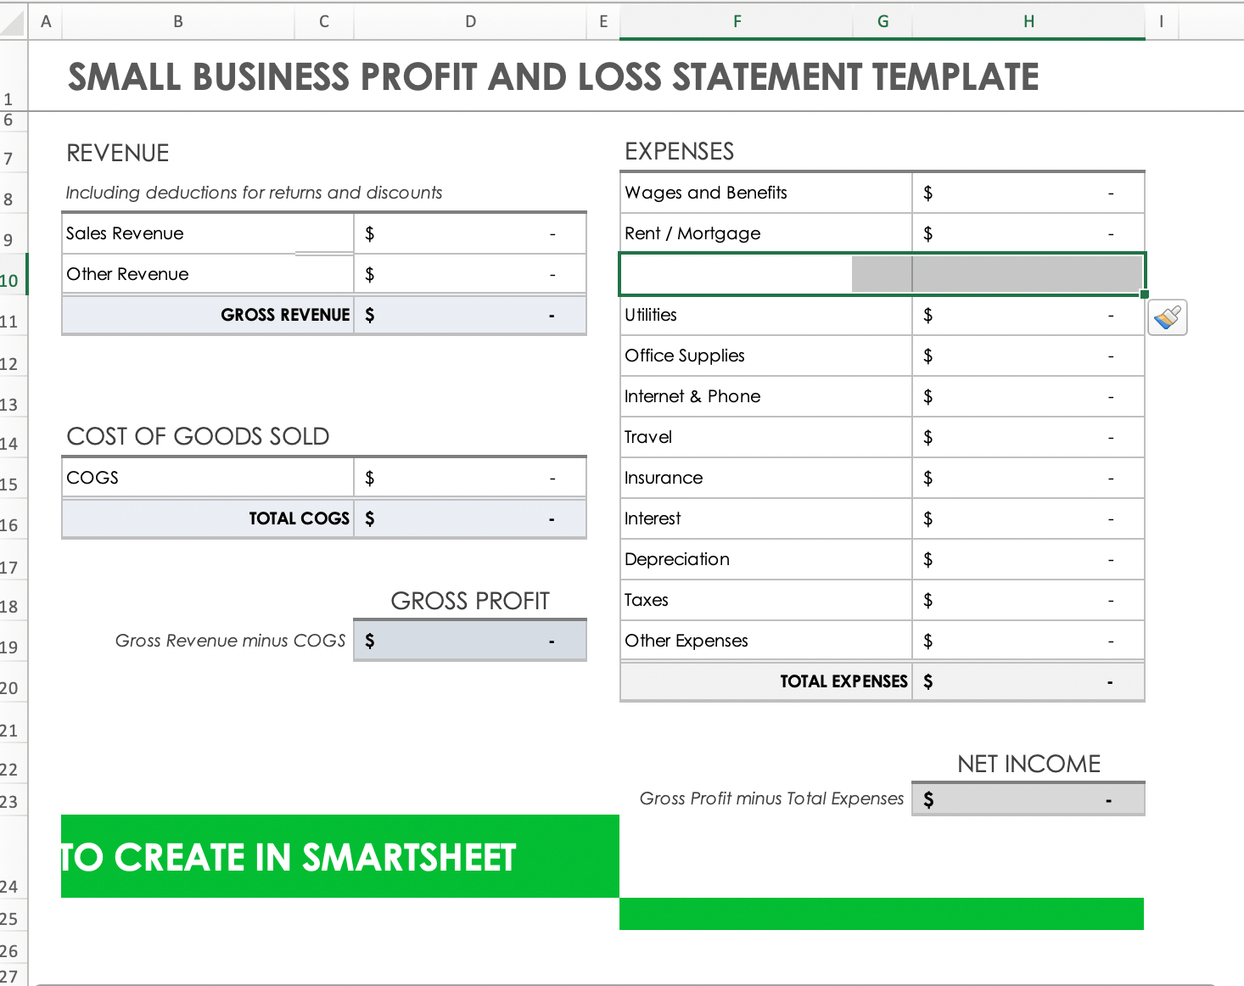This screenshot has height=986, width=1244.
Task: Click the Sales Revenue amount cell
Action: click(x=470, y=233)
